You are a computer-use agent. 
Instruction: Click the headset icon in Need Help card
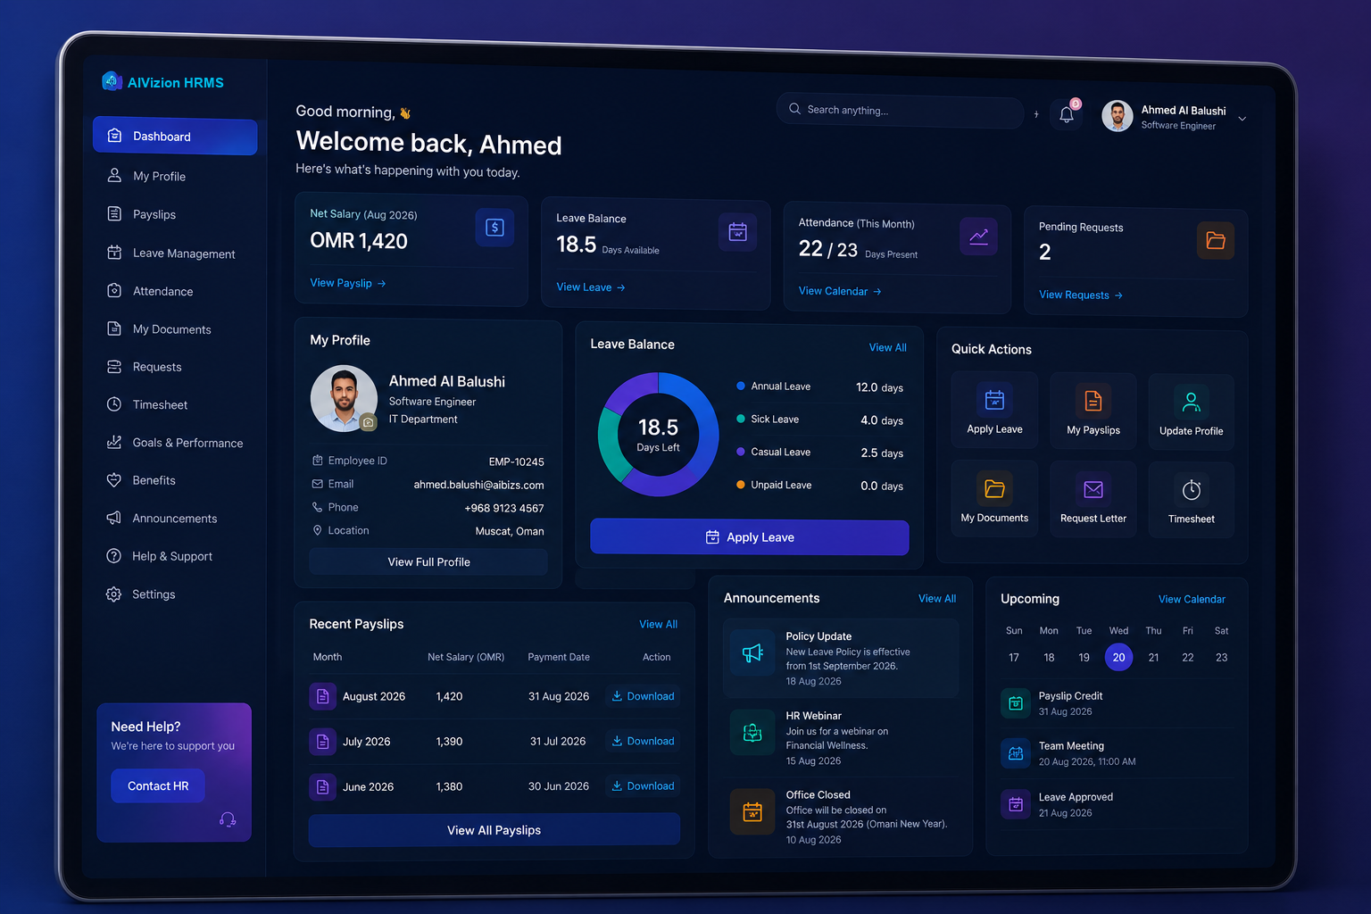click(228, 819)
